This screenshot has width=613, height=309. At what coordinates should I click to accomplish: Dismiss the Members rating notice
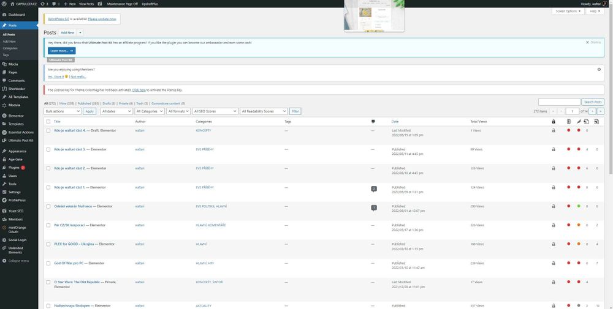coord(599,69)
